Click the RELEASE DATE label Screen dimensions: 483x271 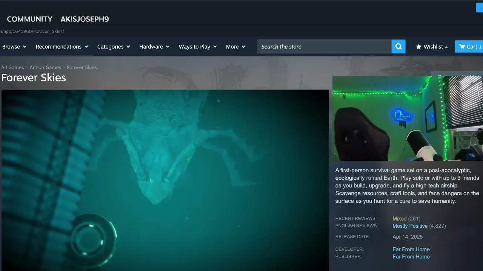pyautogui.click(x=352, y=237)
